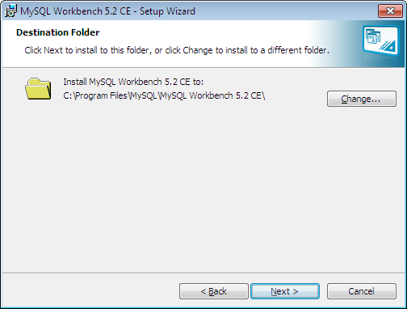Go to the previous step with < Back

(214, 291)
